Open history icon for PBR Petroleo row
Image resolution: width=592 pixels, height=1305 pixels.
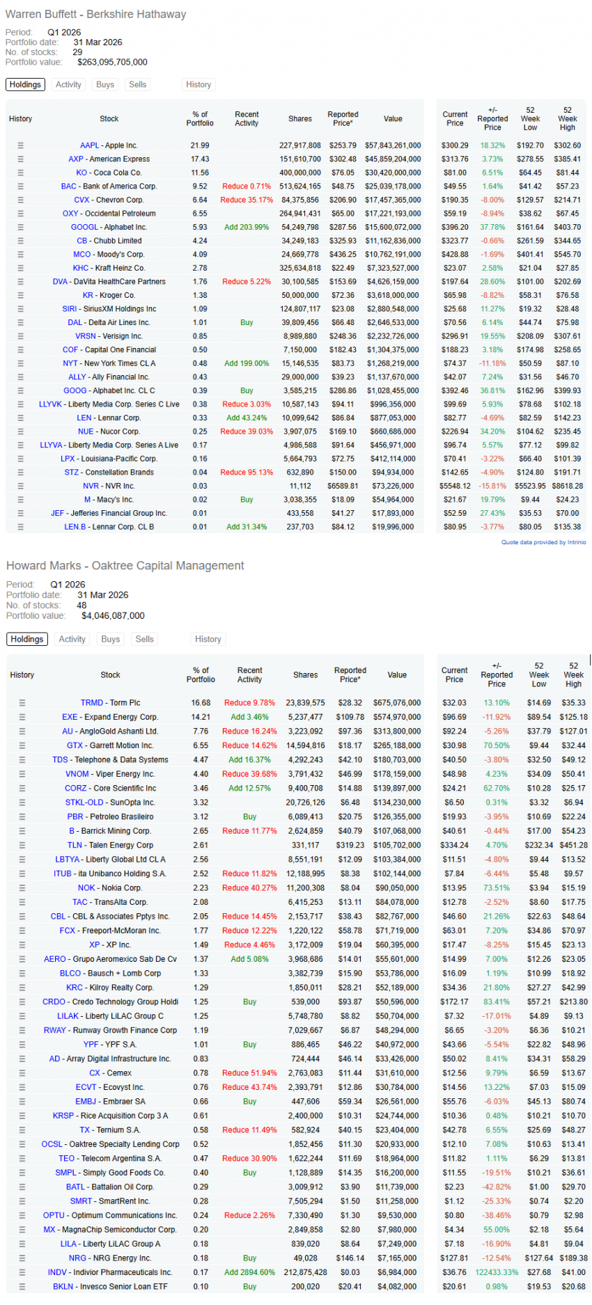pos(22,817)
